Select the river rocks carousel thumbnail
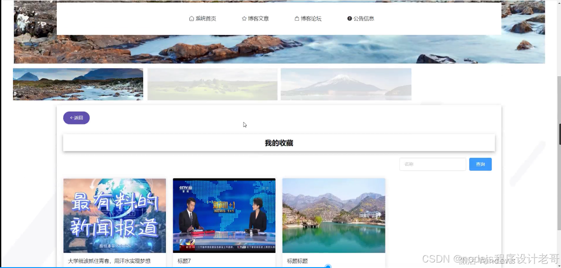The height and width of the screenshot is (268, 561). pyautogui.click(x=78, y=84)
